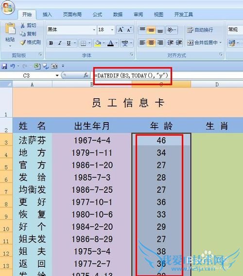Screen dimensions: 243x276
Task: Select column A header
Action: 33,84
